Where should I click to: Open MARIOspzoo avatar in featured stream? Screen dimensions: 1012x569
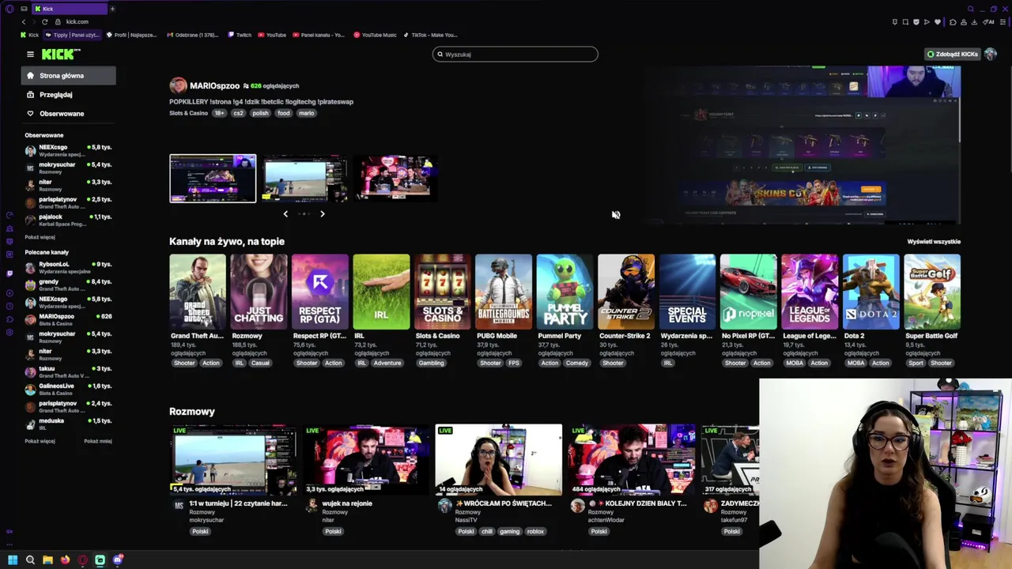click(x=178, y=85)
